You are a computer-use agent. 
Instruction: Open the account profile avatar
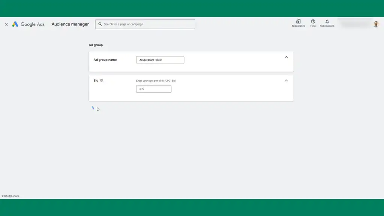(376, 24)
